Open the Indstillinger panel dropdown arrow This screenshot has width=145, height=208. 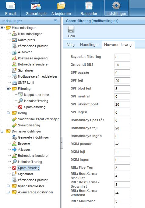[x=55, y=21]
